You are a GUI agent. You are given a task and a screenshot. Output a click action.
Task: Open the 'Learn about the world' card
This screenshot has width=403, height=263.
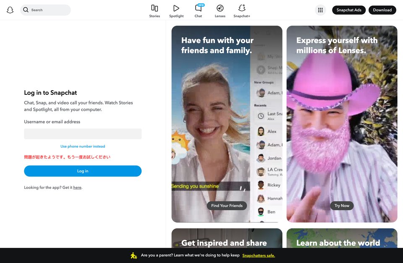click(x=342, y=238)
